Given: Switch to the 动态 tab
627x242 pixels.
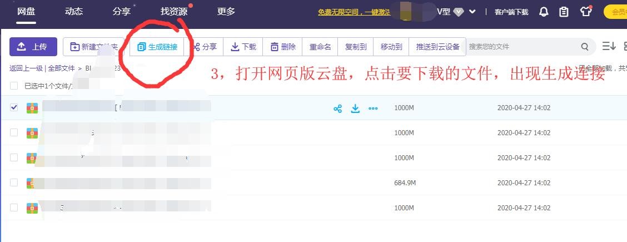Looking at the screenshot, I should click(74, 12).
